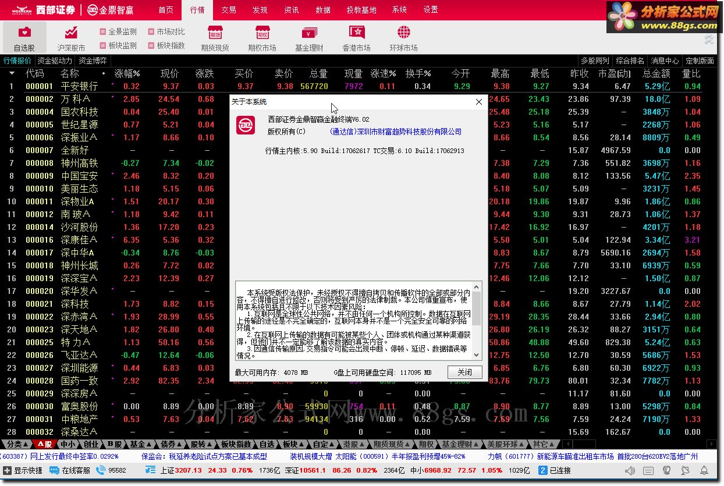Select the 期权 bottom tab
724x486 pixels.
tap(426, 444)
